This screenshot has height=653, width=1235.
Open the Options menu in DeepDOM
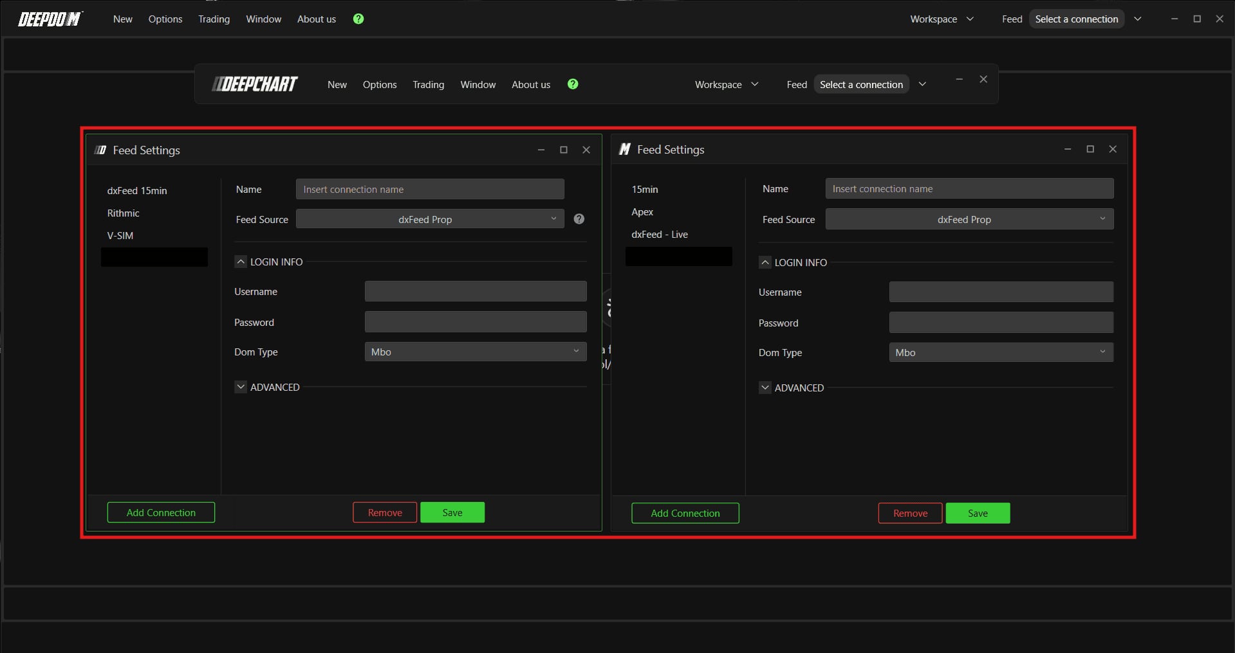pyautogui.click(x=165, y=19)
